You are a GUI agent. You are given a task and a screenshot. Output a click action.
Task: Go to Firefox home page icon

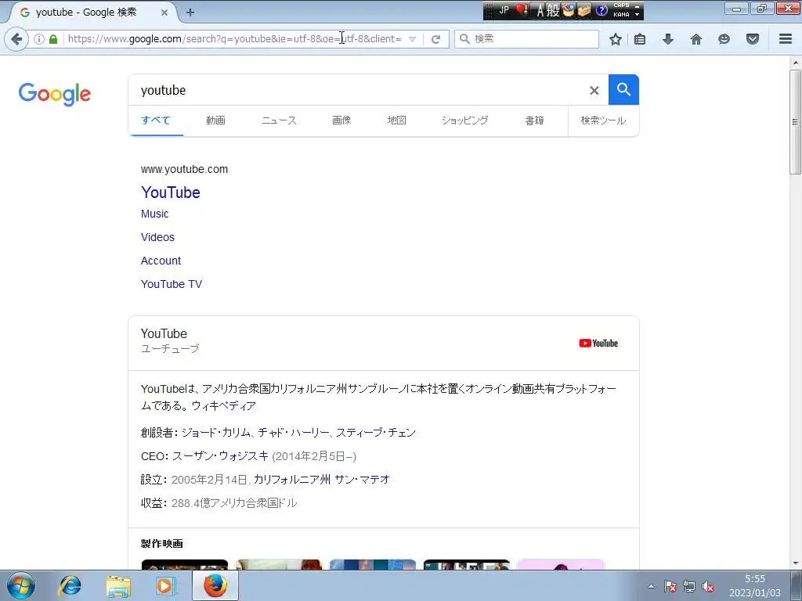[x=696, y=39]
